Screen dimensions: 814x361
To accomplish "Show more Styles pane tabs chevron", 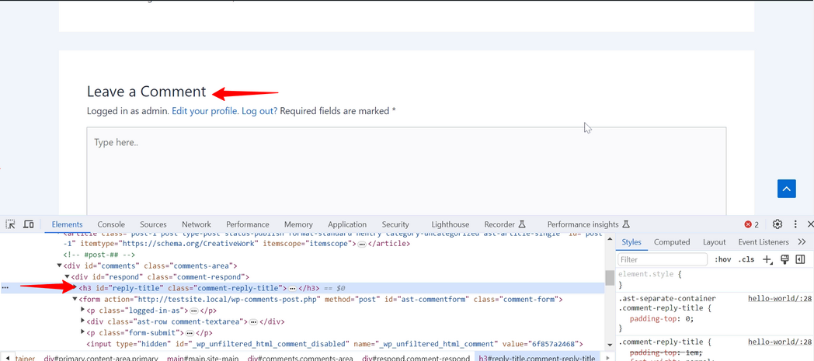I will click(x=802, y=242).
